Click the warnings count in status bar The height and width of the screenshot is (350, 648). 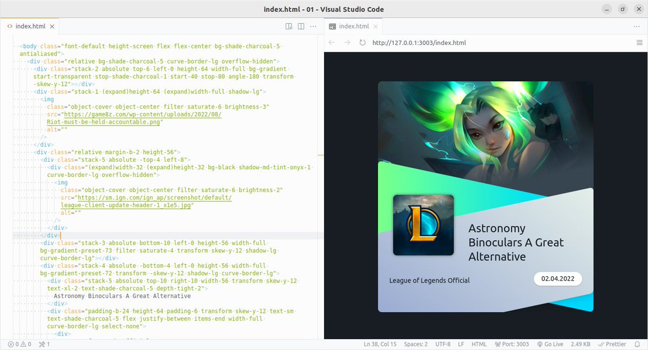coord(26,344)
